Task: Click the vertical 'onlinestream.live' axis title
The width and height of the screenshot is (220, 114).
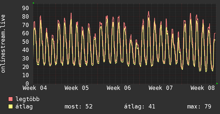Action: [3, 44]
